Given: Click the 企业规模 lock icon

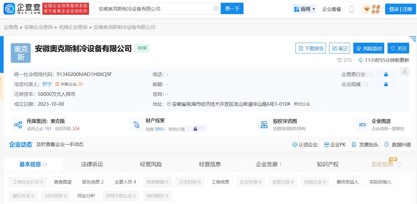Looking at the screenshot, I should pyautogui.click(x=386, y=84).
